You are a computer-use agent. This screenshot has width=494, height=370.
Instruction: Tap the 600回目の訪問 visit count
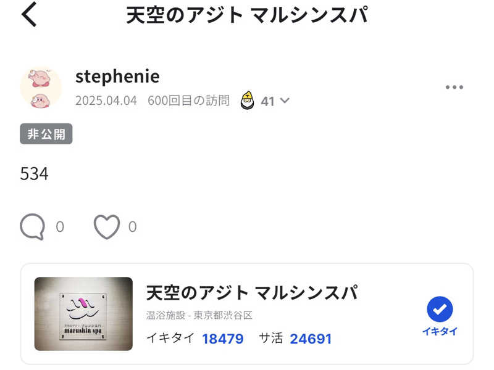pos(189,101)
